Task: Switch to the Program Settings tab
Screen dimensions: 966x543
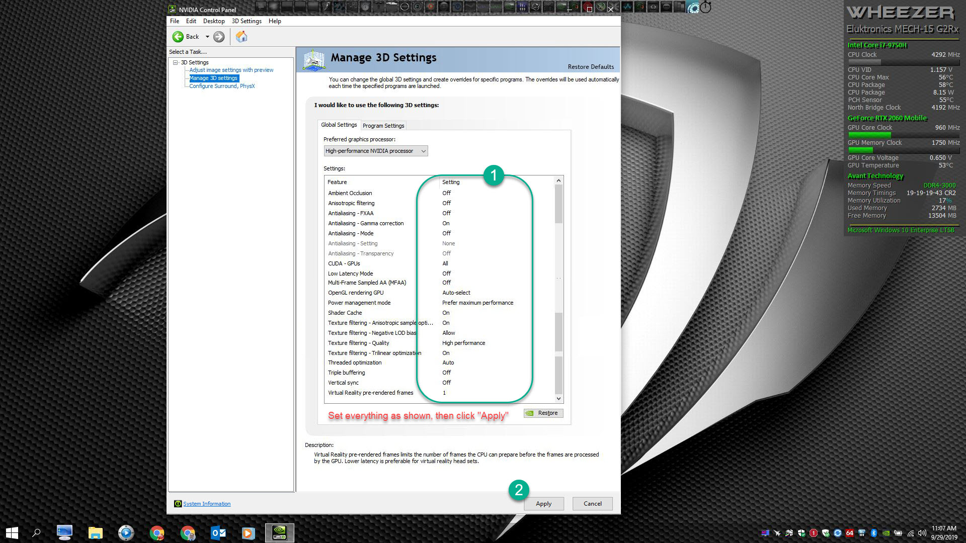Action: pos(383,126)
